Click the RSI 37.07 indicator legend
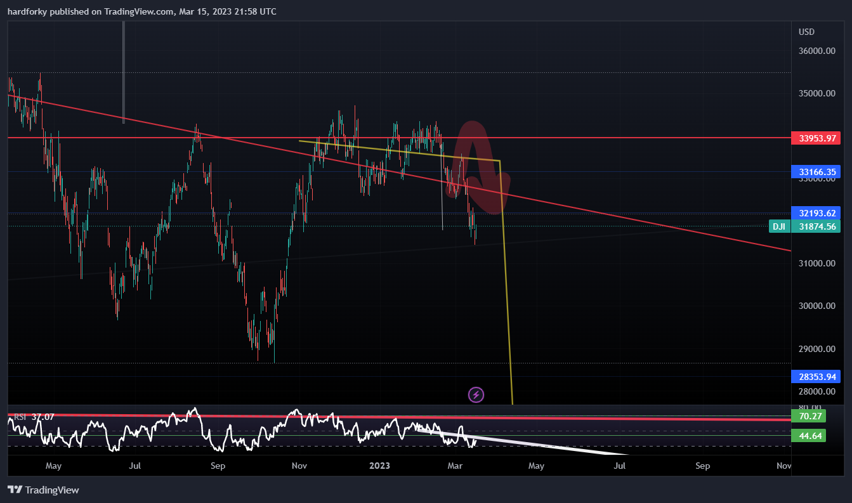 tap(34, 417)
